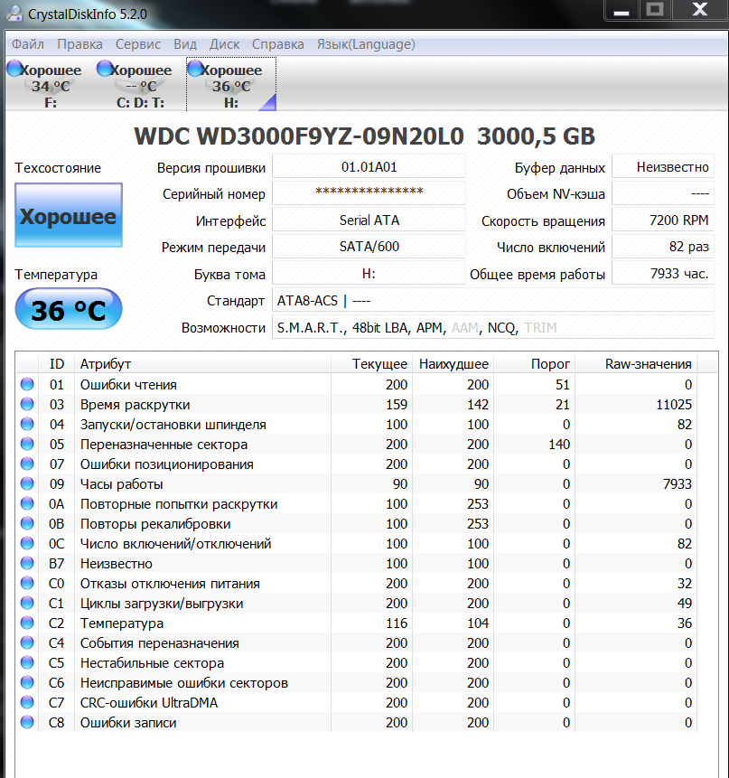This screenshot has width=729, height=778.
Task: Click the blue status orb on C: D: T: tab
Action: click(105, 69)
